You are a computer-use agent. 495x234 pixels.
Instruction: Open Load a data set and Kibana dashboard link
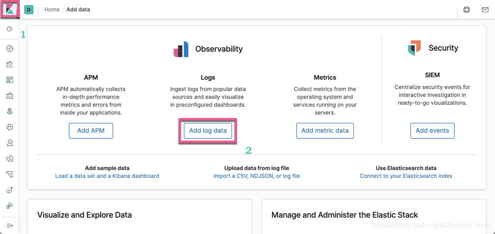[x=107, y=176]
